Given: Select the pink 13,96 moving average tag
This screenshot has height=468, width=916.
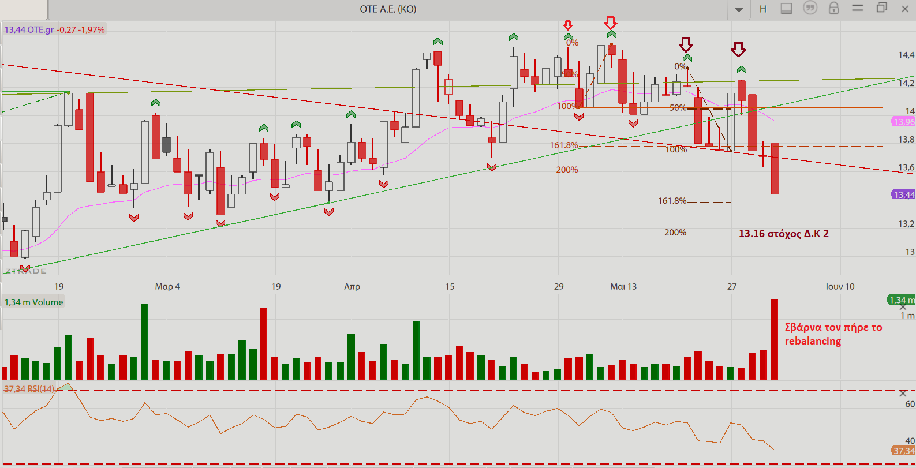Looking at the screenshot, I should 903,122.
